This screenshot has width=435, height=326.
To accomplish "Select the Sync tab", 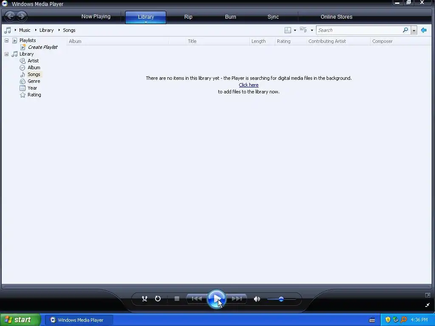I will 273,17.
